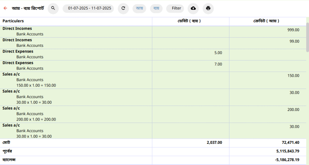
Task: Click the vertical scrollbar thumb
Action: tap(307, 37)
